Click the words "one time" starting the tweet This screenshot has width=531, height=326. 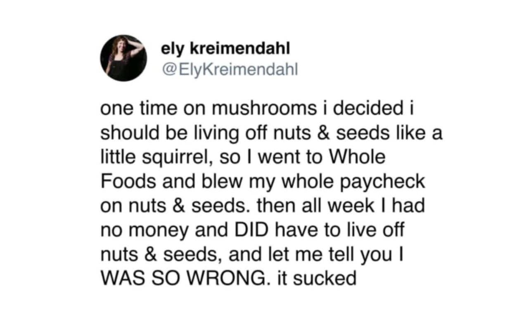click(138, 109)
